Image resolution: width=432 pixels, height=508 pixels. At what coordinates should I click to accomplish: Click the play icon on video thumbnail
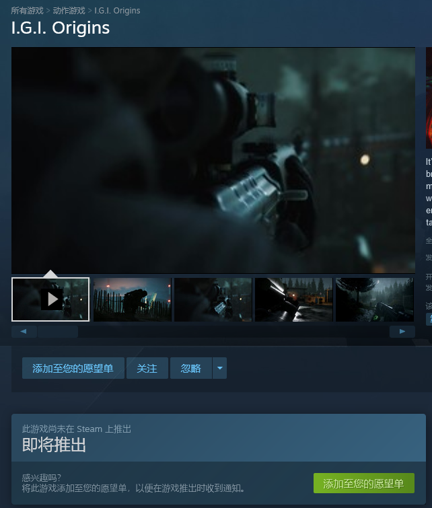tap(51, 299)
